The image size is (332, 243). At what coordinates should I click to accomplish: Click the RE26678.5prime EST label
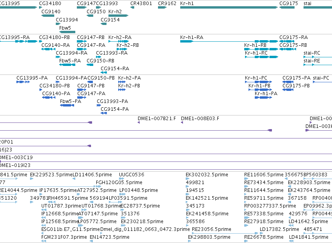click(x=264, y=237)
